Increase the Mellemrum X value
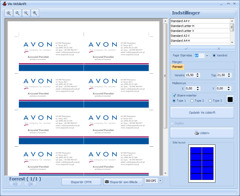Image resolution: width=240 pixels, height=196 pixels. 198,87
